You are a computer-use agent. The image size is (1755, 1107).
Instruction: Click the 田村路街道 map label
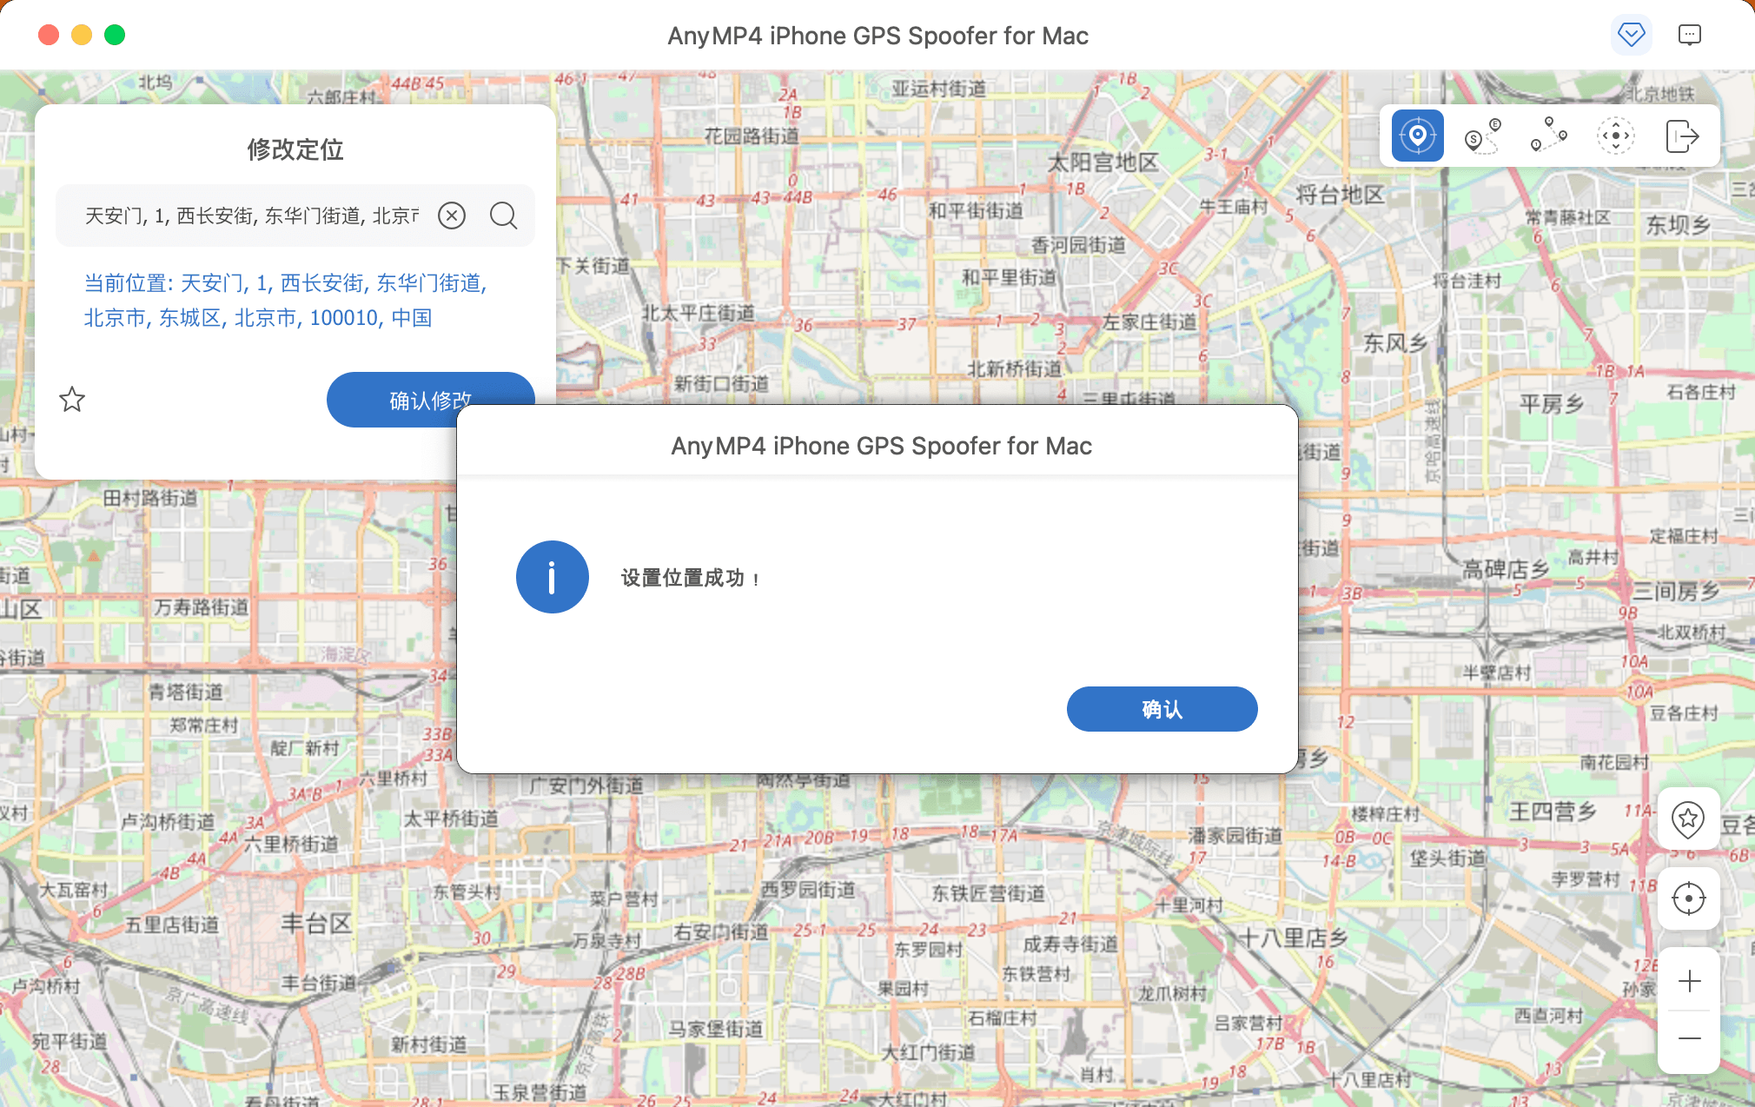click(150, 498)
